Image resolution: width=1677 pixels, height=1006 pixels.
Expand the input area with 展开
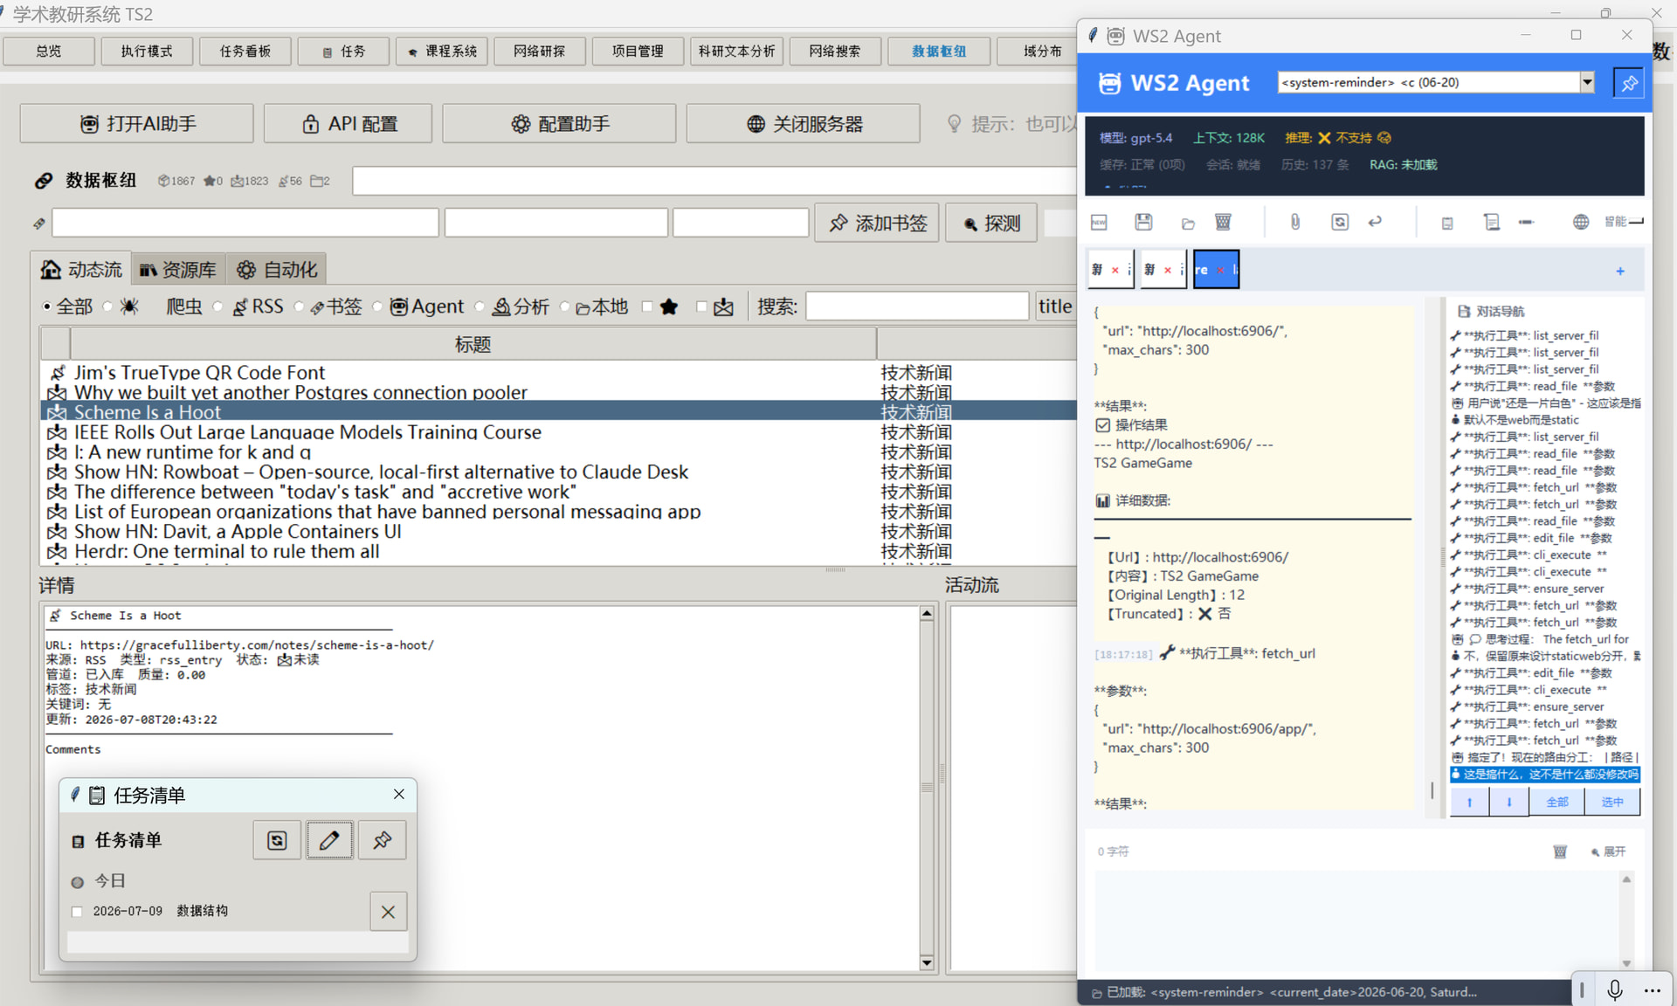click(x=1609, y=851)
